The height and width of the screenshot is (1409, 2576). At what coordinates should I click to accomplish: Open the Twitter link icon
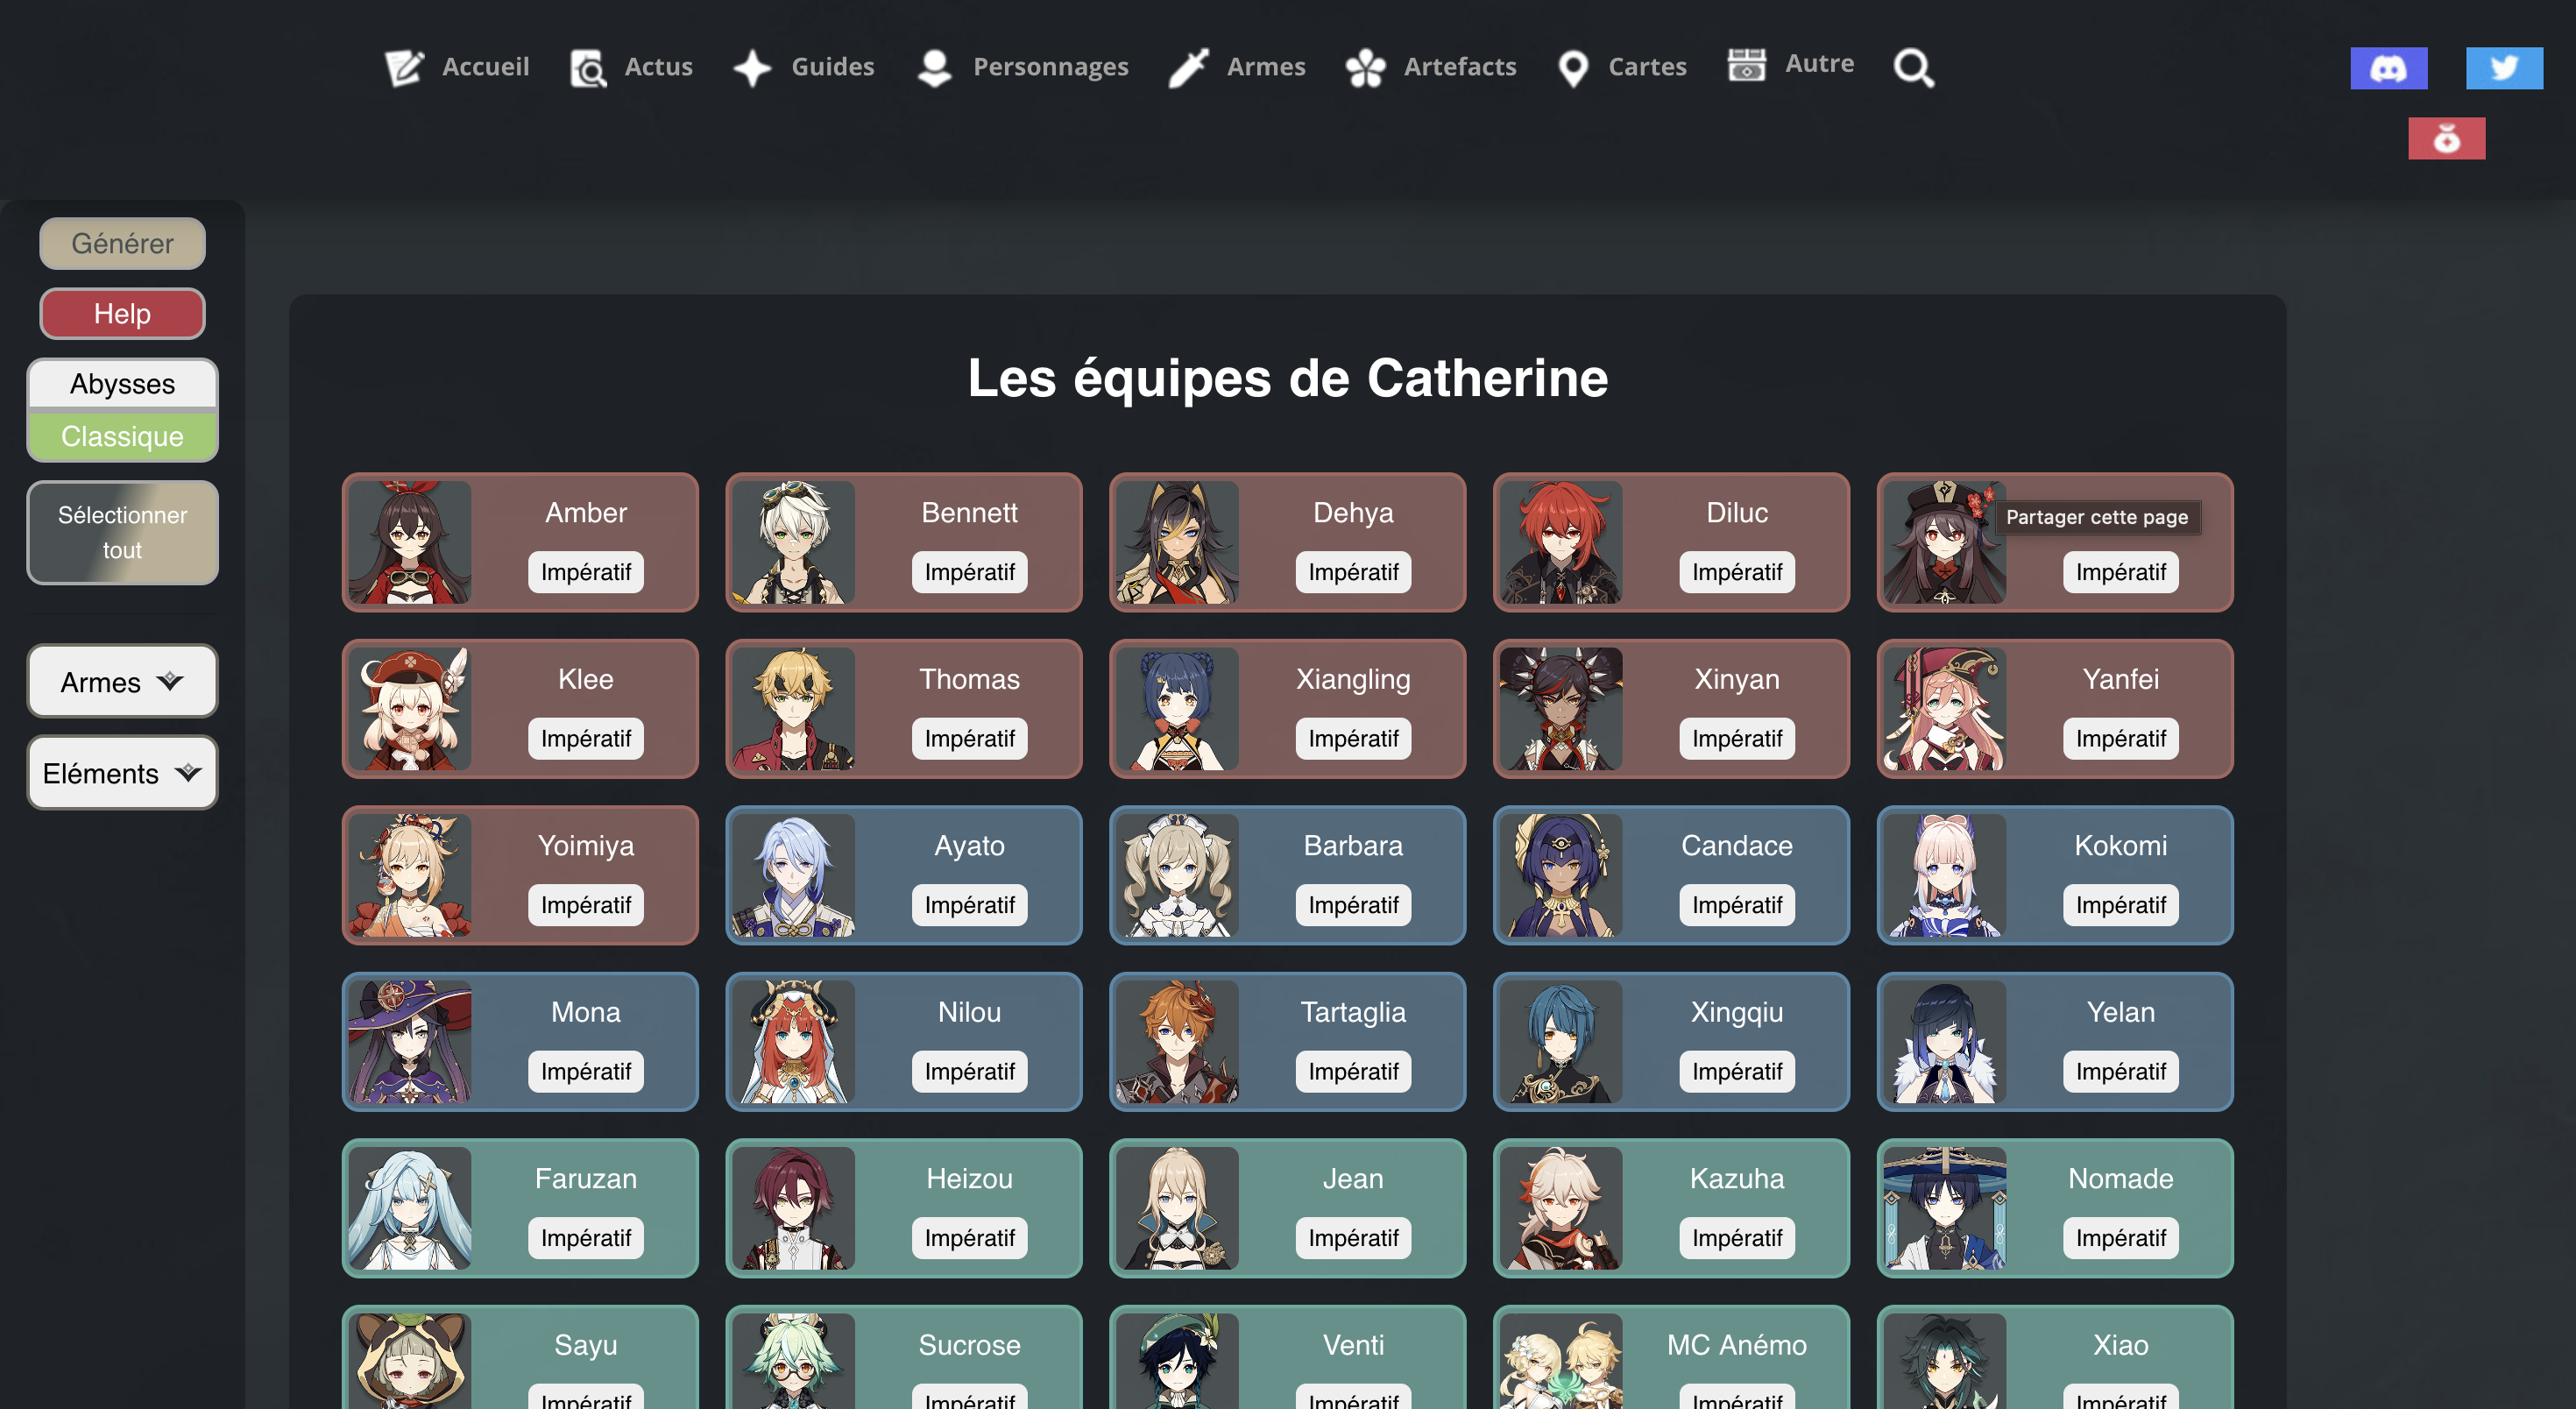[2504, 68]
